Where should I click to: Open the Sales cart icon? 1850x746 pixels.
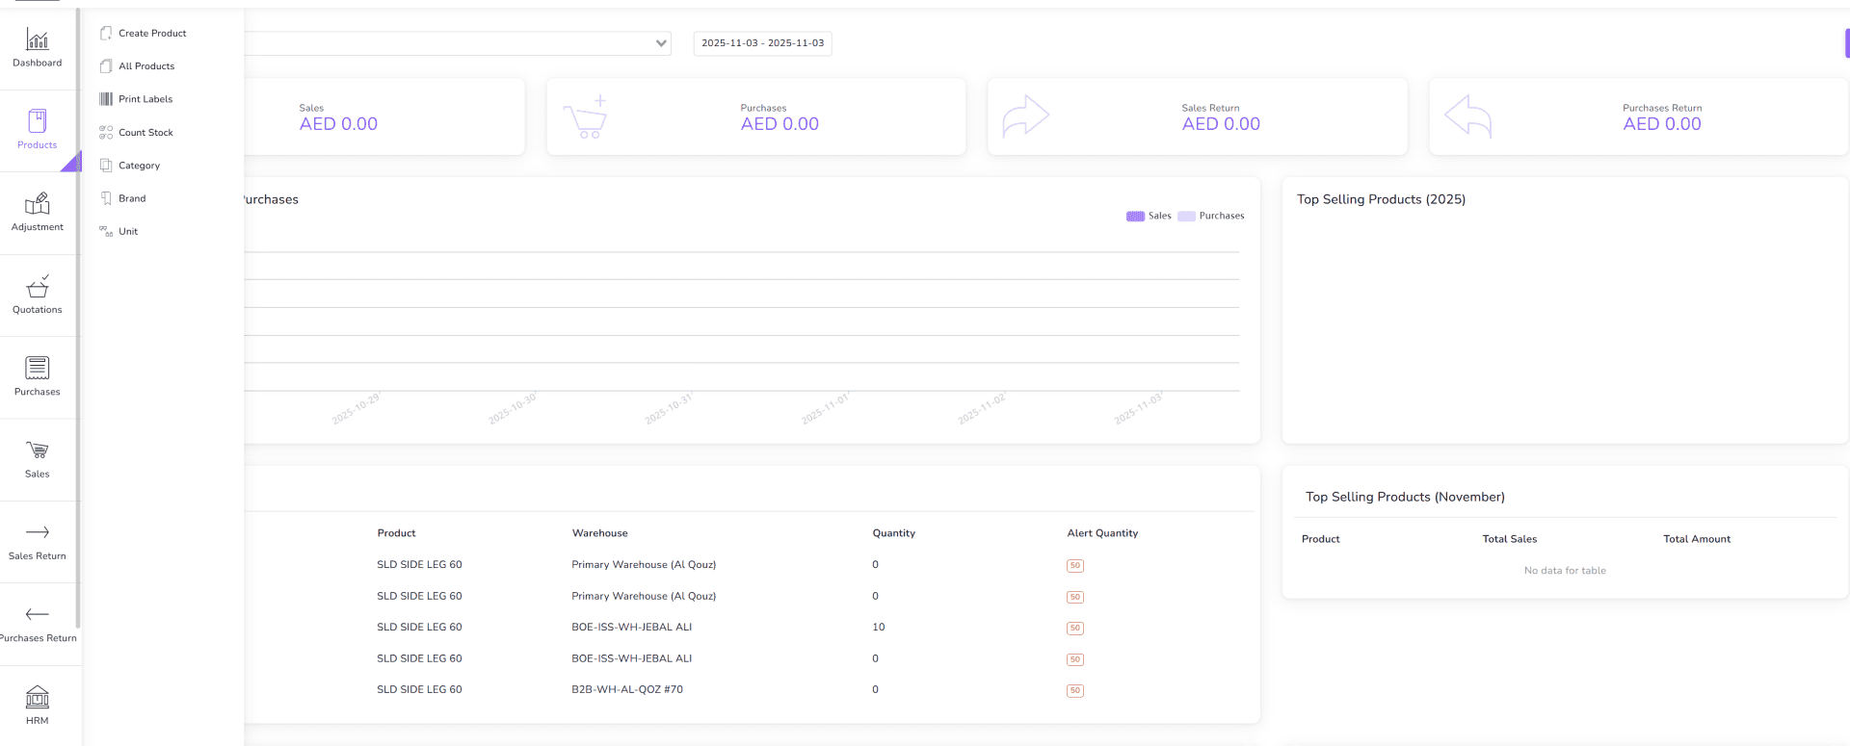[x=38, y=450]
